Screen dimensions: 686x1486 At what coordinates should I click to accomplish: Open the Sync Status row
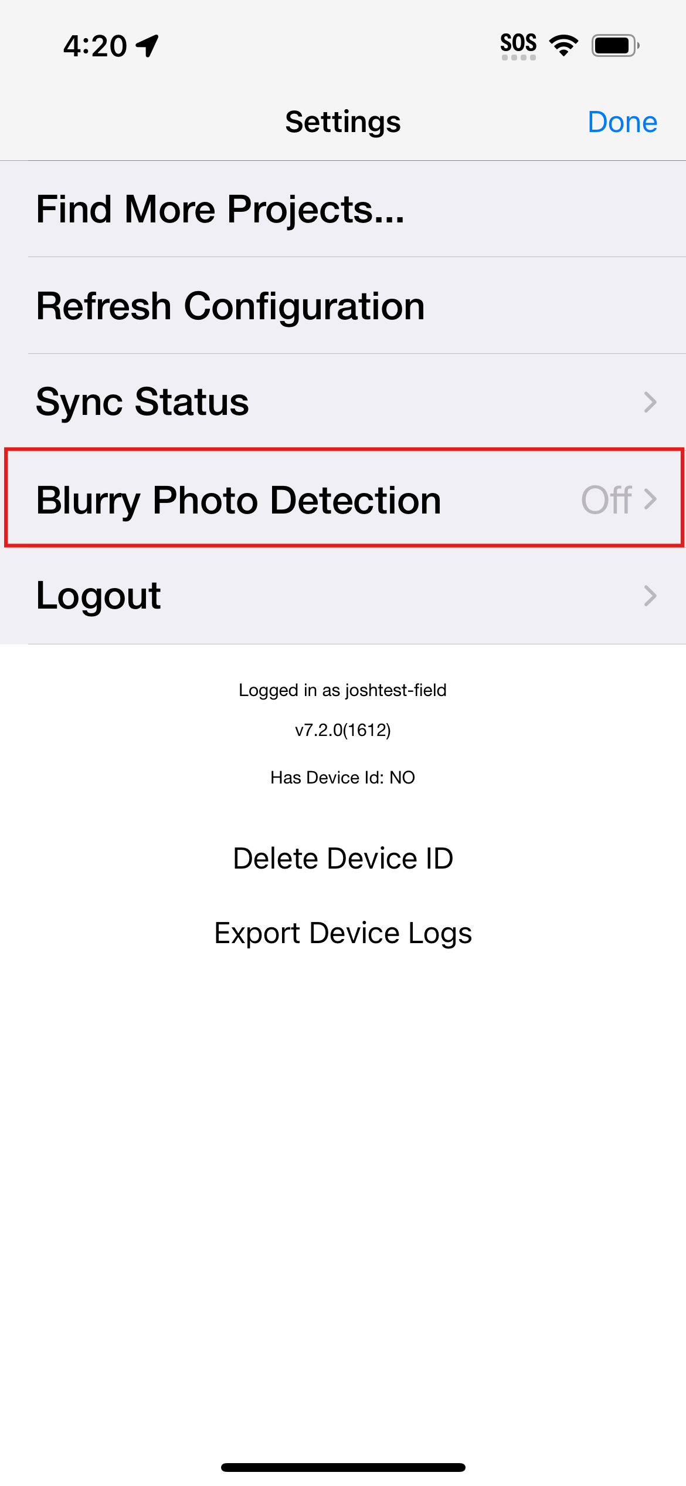[x=142, y=402]
